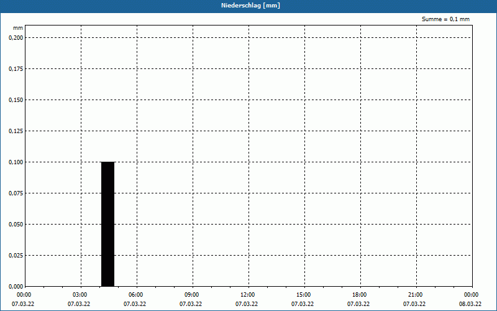Screen dimensions: 497x311
Task: Click the 07.03.22 date below 06:00
Action: point(135,304)
